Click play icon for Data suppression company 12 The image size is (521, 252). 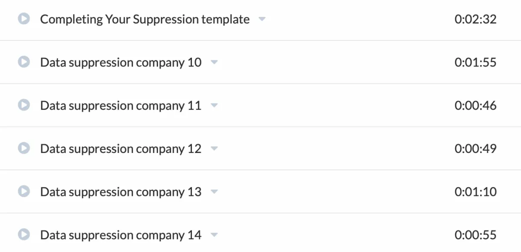point(24,149)
